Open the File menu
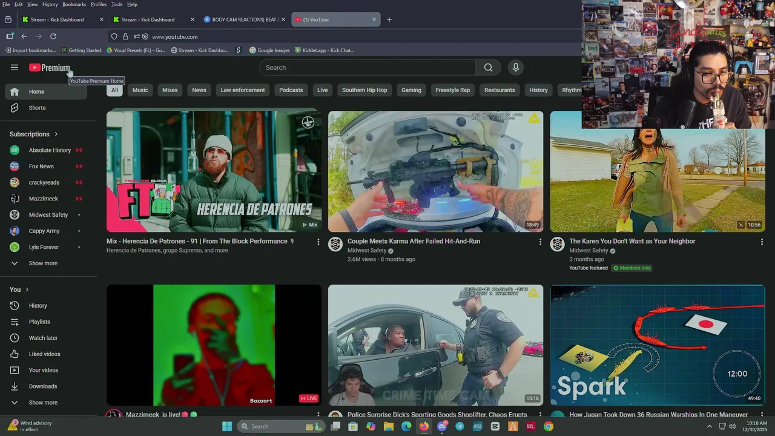 (x=6, y=4)
